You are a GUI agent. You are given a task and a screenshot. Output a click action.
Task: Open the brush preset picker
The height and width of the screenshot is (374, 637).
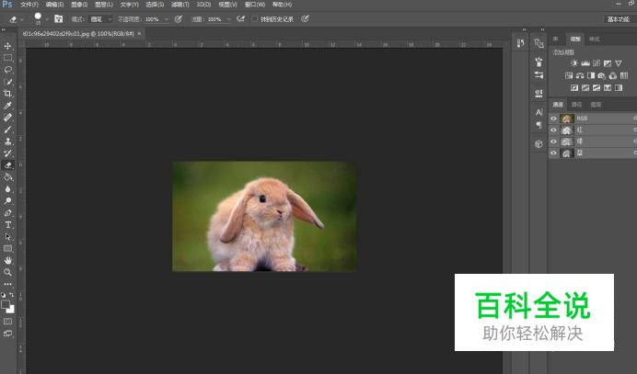[x=41, y=18]
